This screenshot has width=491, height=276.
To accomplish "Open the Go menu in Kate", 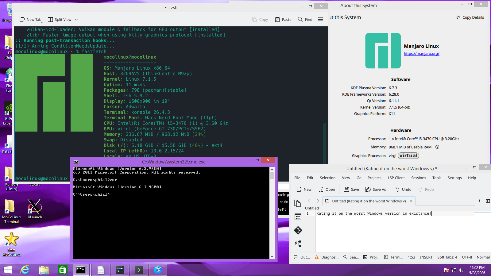I will 359,178.
